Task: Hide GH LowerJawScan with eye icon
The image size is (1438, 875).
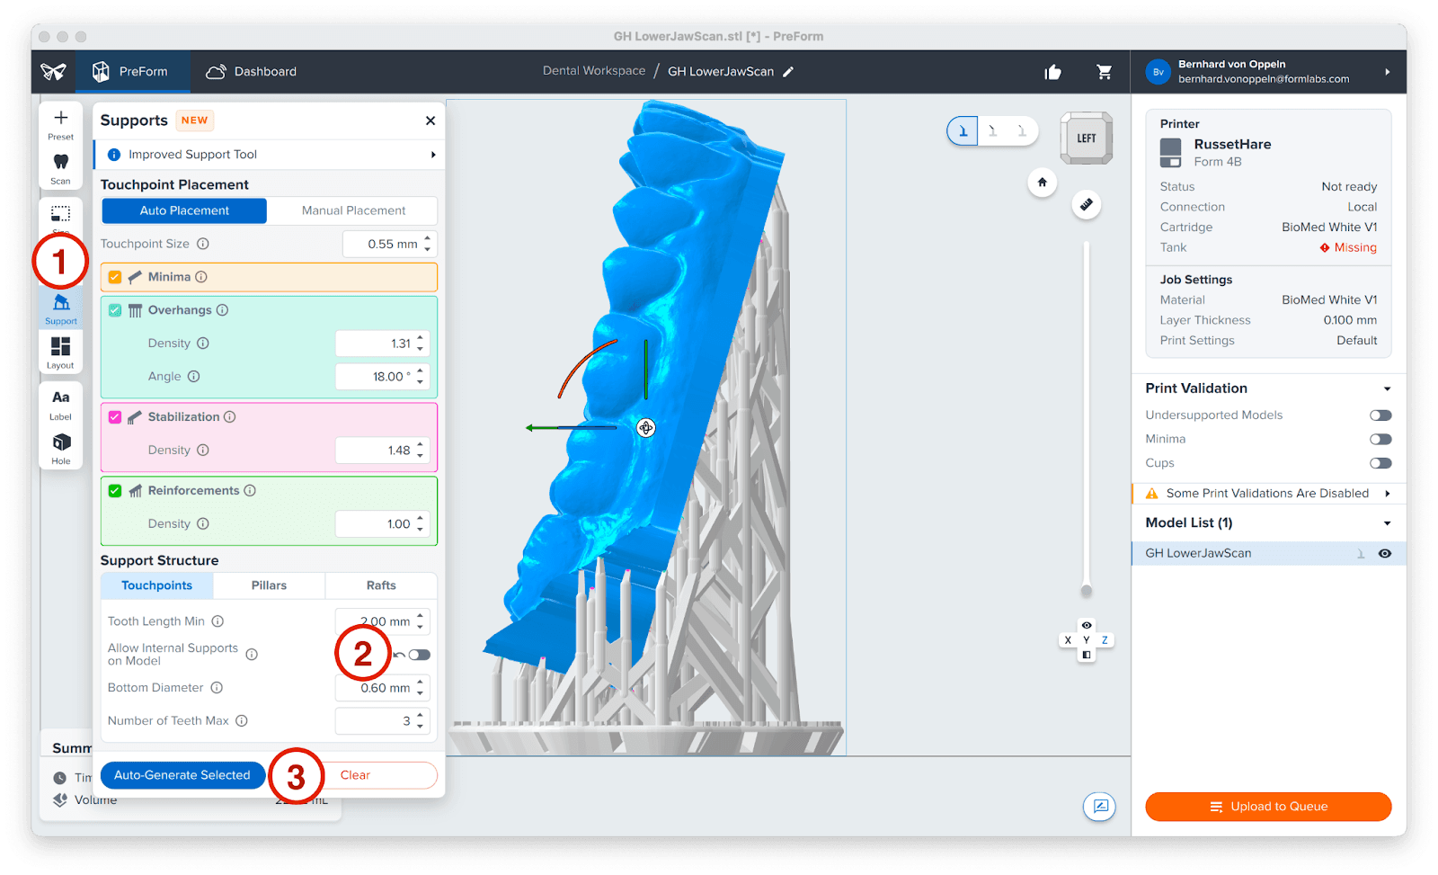Action: pos(1385,554)
